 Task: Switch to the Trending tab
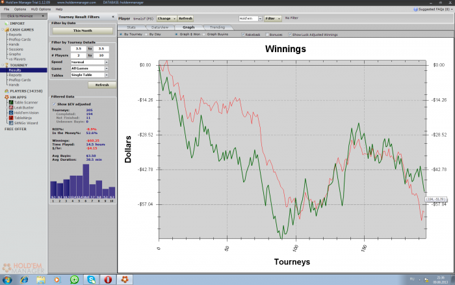(x=217, y=27)
